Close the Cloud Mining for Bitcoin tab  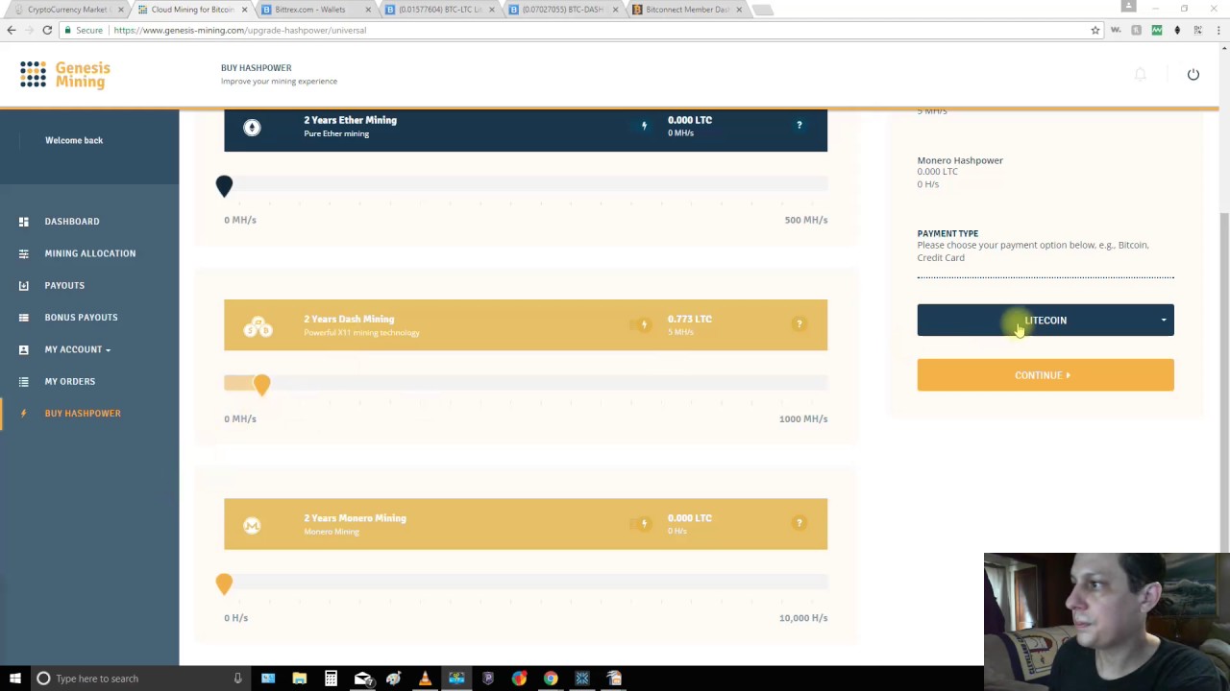[x=244, y=10]
